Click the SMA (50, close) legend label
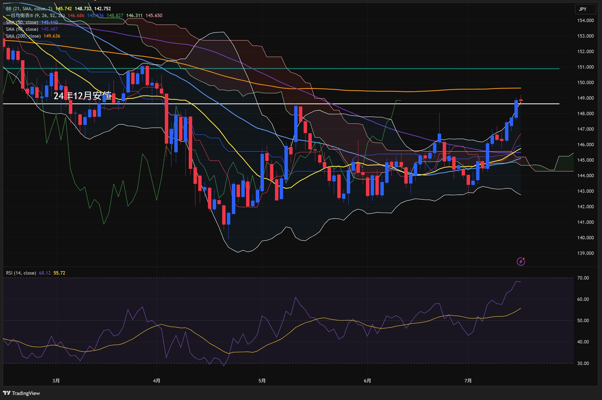 tap(22, 22)
